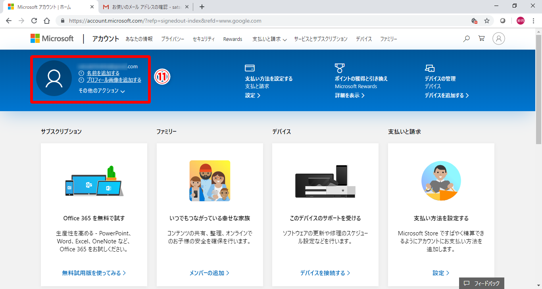The width and height of the screenshot is (542, 289).
Task: Click the site lock icon in address bar
Action: [62, 21]
